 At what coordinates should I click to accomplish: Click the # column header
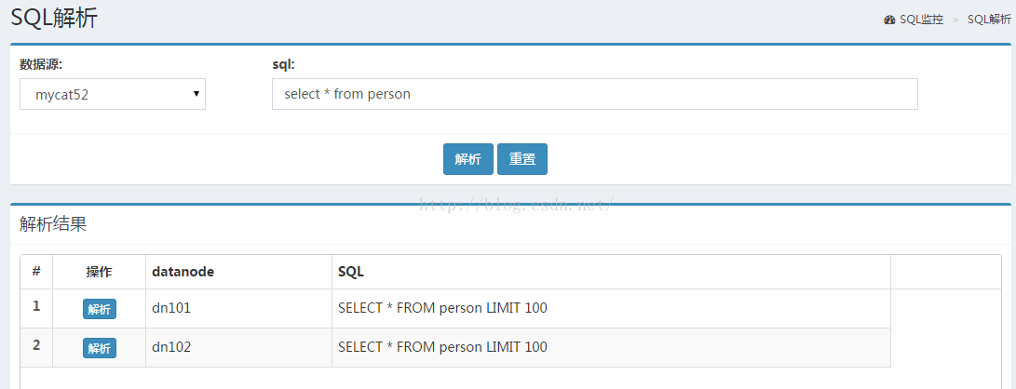click(37, 271)
